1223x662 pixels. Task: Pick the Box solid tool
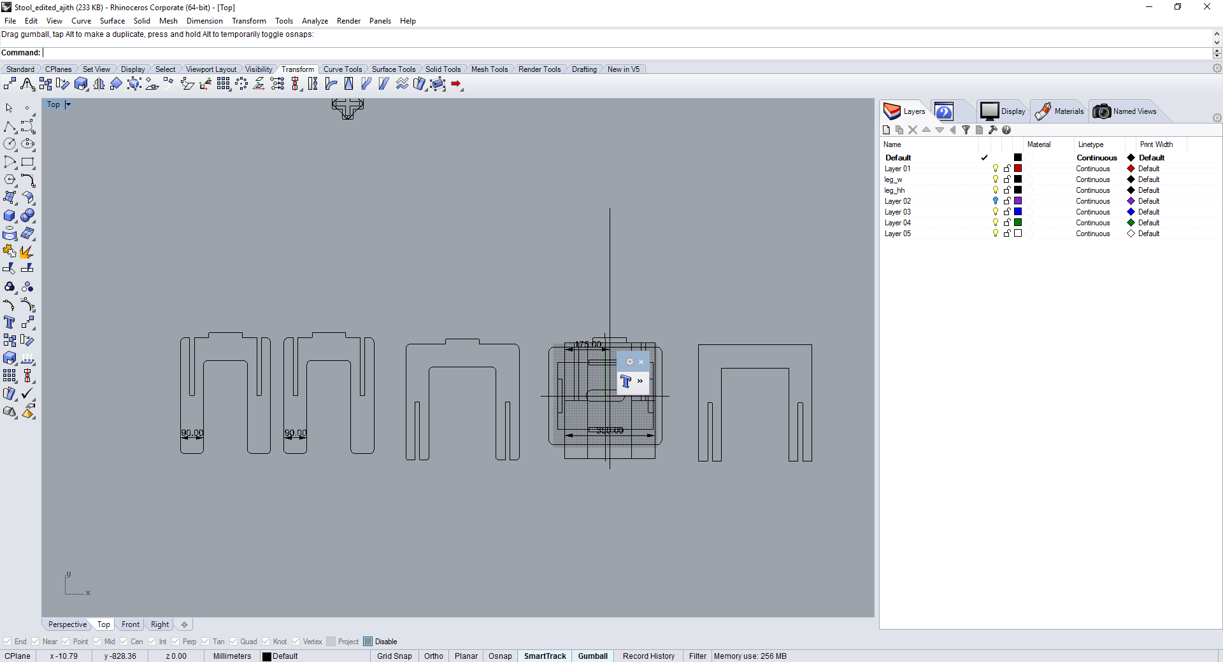point(10,216)
